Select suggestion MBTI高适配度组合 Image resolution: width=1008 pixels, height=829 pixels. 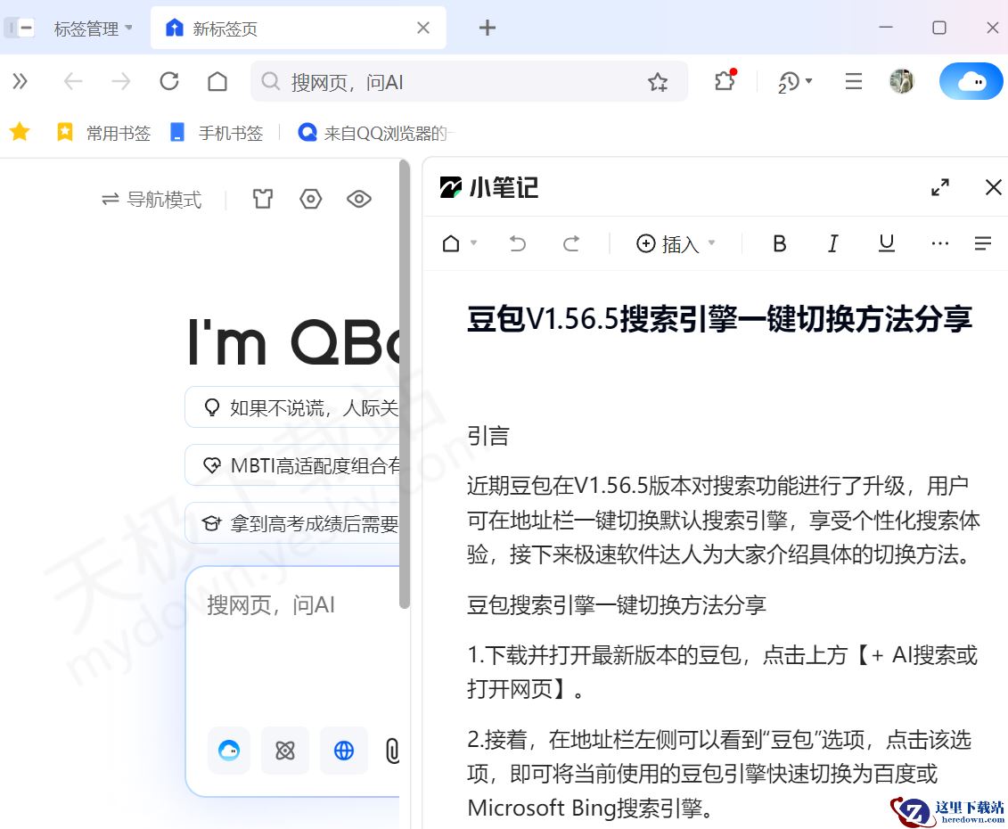pos(292,465)
